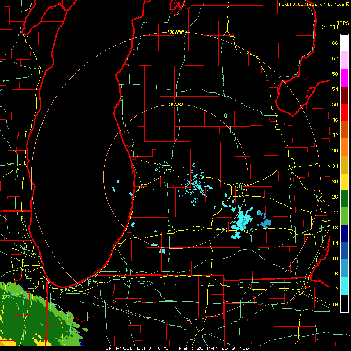This screenshot has height=351, width=351.
Task: Pick the gold legend swatch
Action: tap(344, 165)
